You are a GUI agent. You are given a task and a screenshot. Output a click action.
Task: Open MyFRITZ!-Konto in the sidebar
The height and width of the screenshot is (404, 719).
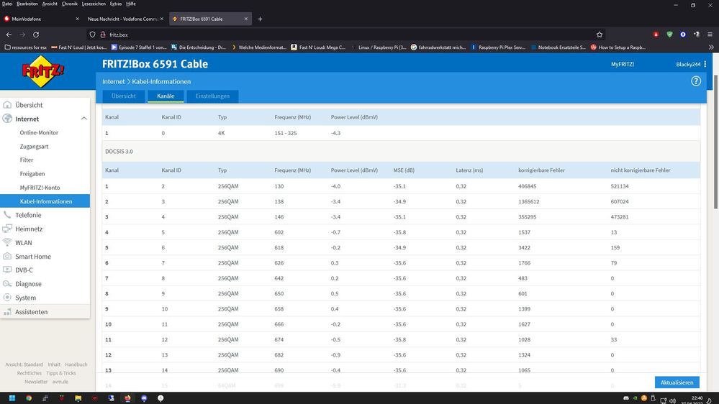(x=40, y=188)
